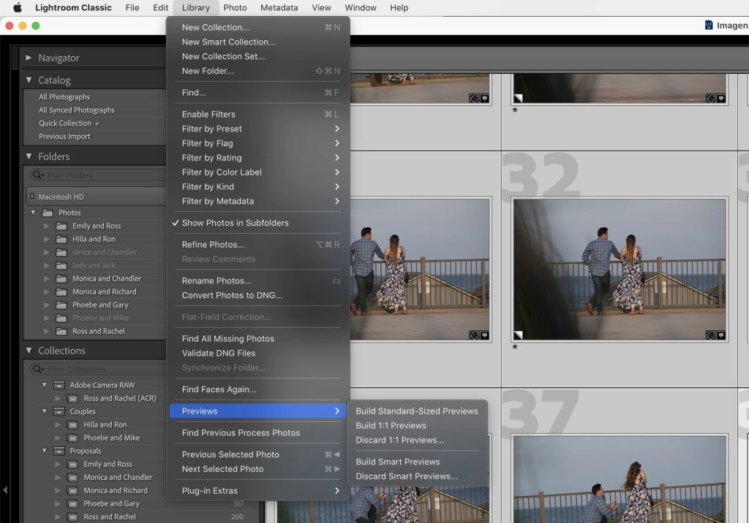The height and width of the screenshot is (523, 749).
Task: Select All Photographs in Catalog
Action: point(64,97)
